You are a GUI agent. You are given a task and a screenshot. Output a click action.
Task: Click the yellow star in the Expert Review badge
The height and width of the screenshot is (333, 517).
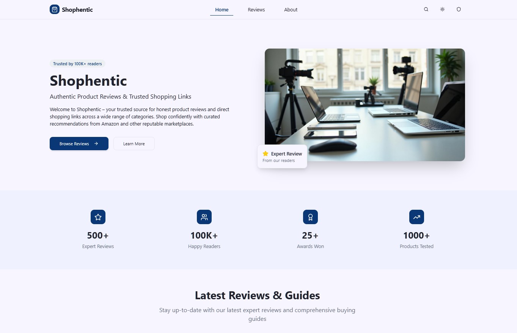265,154
